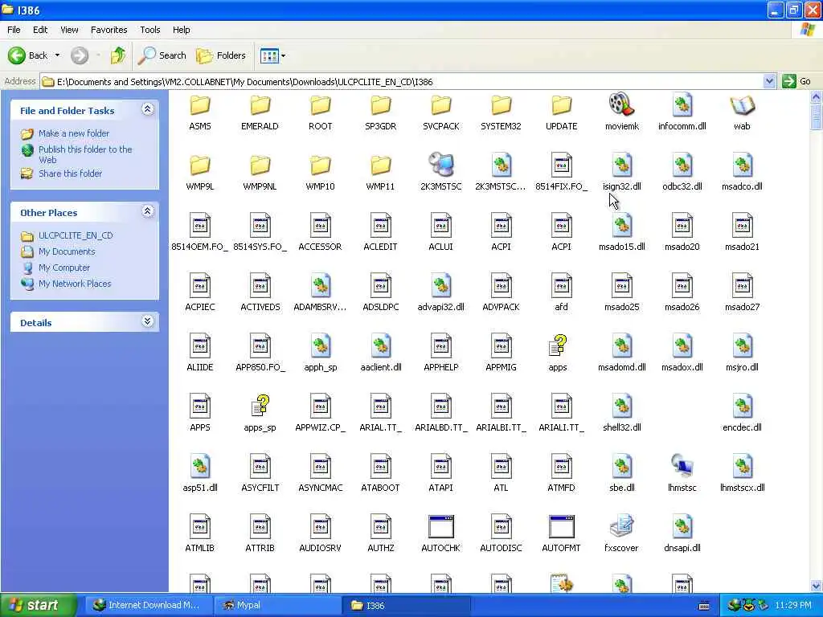823x617 pixels.
Task: Open the Views dropdown button
Action: [x=273, y=55]
